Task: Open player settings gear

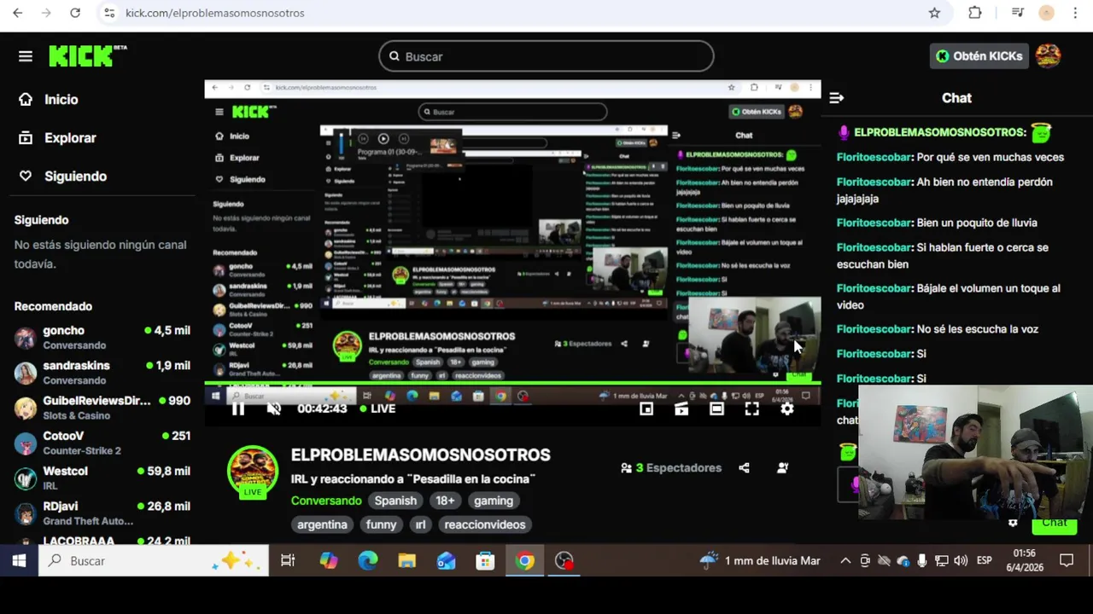Action: pyautogui.click(x=787, y=408)
